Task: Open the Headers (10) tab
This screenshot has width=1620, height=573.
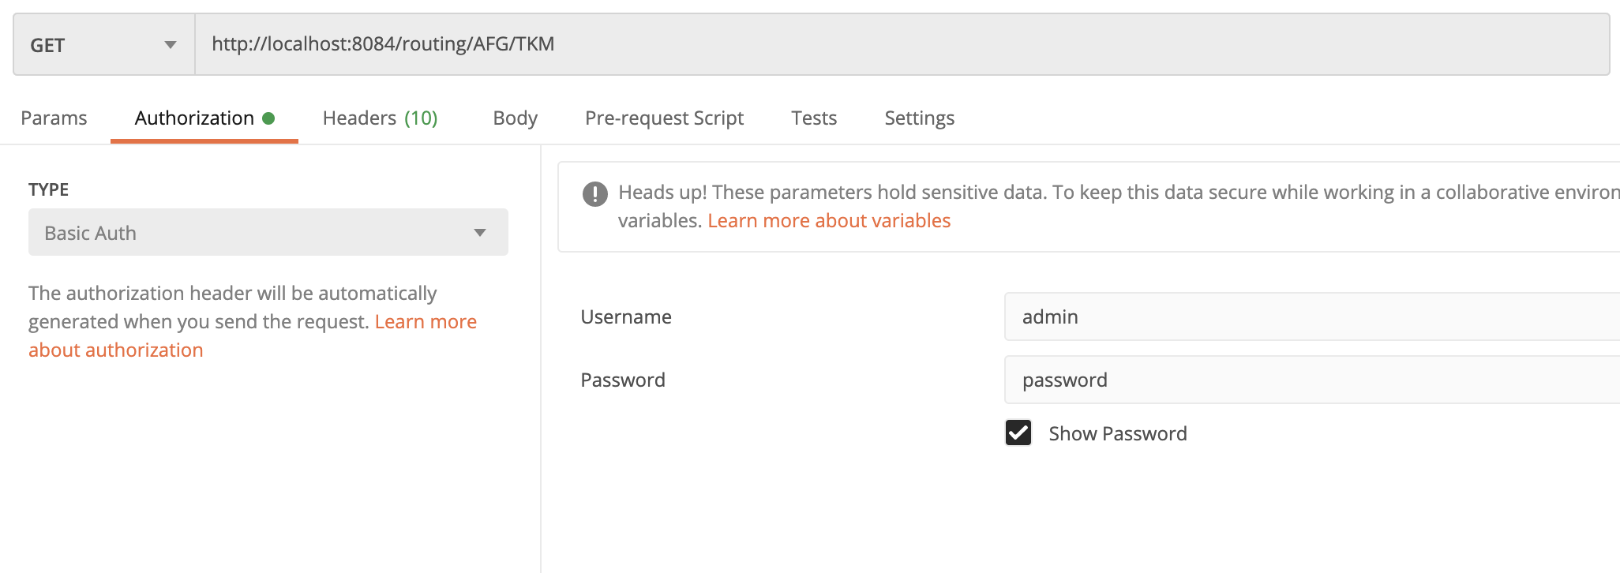Action: tap(380, 118)
